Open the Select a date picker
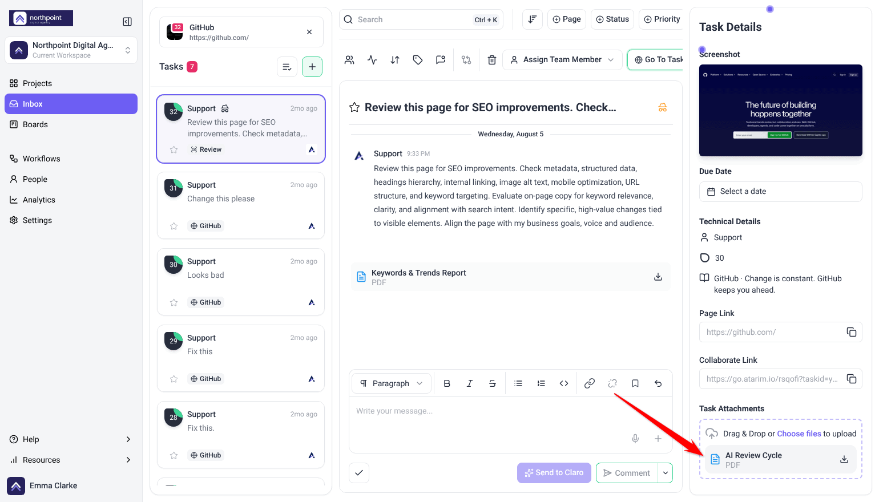This screenshot has width=879, height=502. point(780,192)
